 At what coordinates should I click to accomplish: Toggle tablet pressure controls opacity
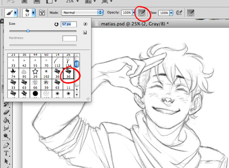point(142,13)
